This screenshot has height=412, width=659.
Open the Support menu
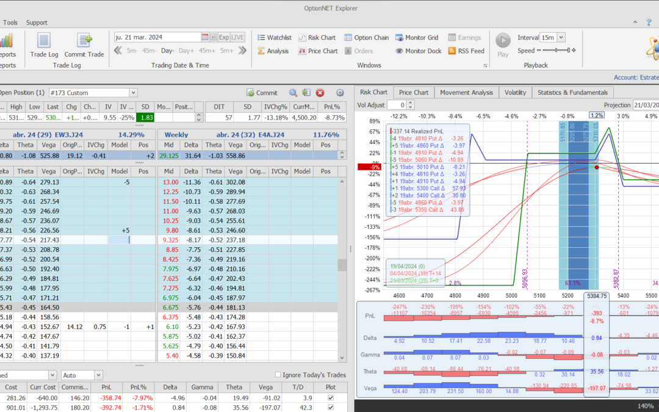coord(37,23)
